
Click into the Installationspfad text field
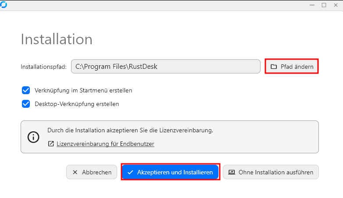point(166,67)
